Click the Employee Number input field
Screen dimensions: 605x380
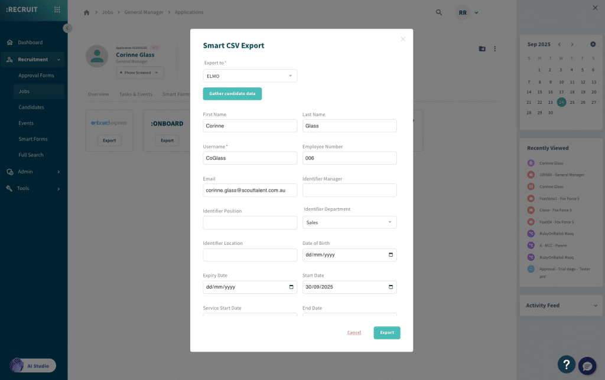[349, 158]
